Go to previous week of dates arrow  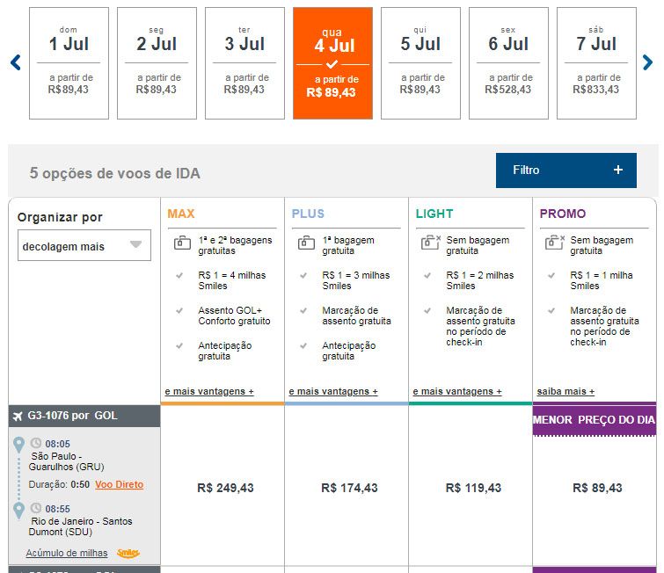coord(16,62)
